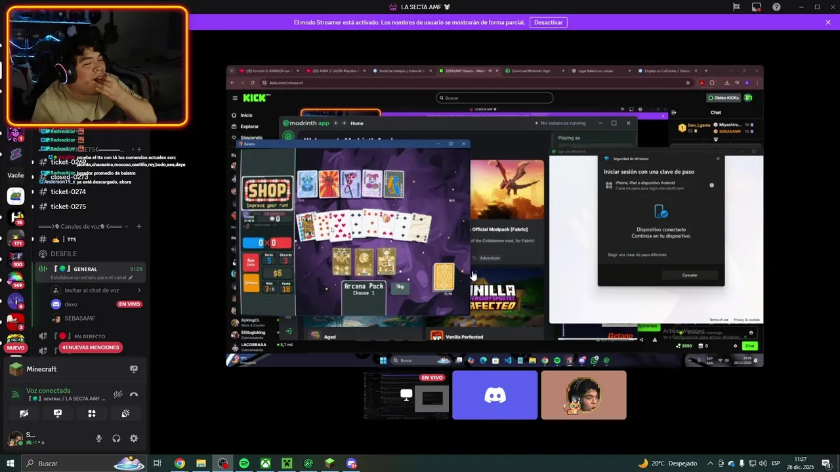840x472 pixels.
Task: Open the Minecraft activity panel
Action: pyautogui.click(x=42, y=369)
